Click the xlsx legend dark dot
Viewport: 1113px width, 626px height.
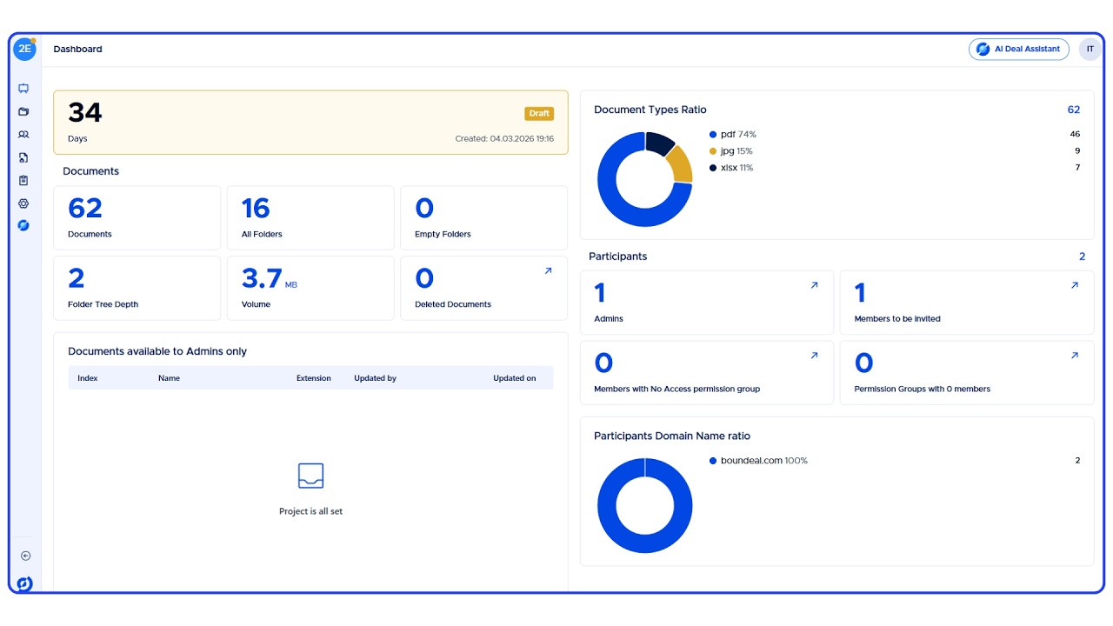click(x=713, y=168)
